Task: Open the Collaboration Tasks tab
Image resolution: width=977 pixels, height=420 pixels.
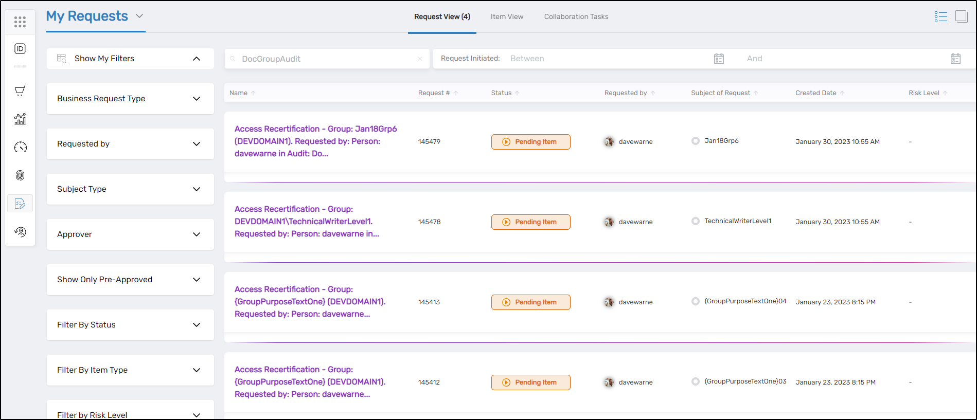Action: coord(576,16)
